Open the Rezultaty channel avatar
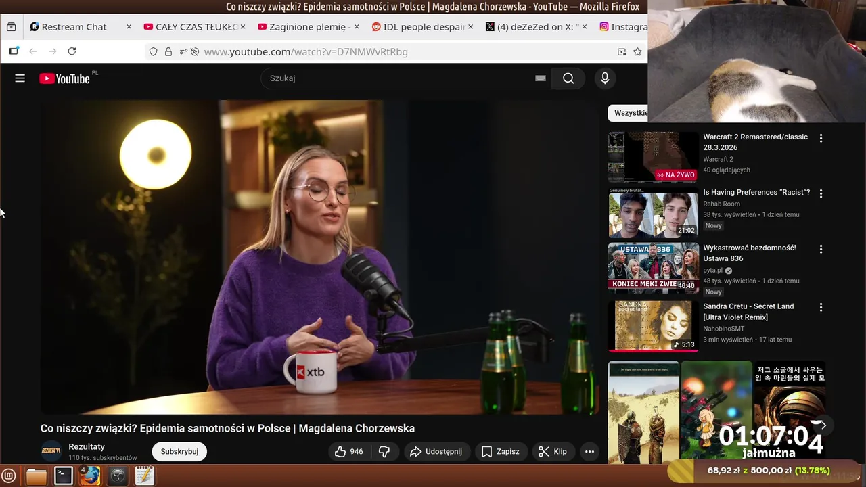The height and width of the screenshot is (487, 866). (x=51, y=451)
